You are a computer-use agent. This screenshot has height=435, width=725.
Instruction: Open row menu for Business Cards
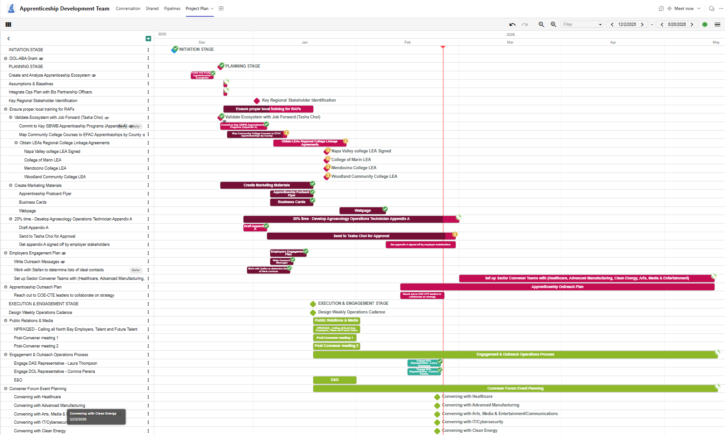pos(148,202)
